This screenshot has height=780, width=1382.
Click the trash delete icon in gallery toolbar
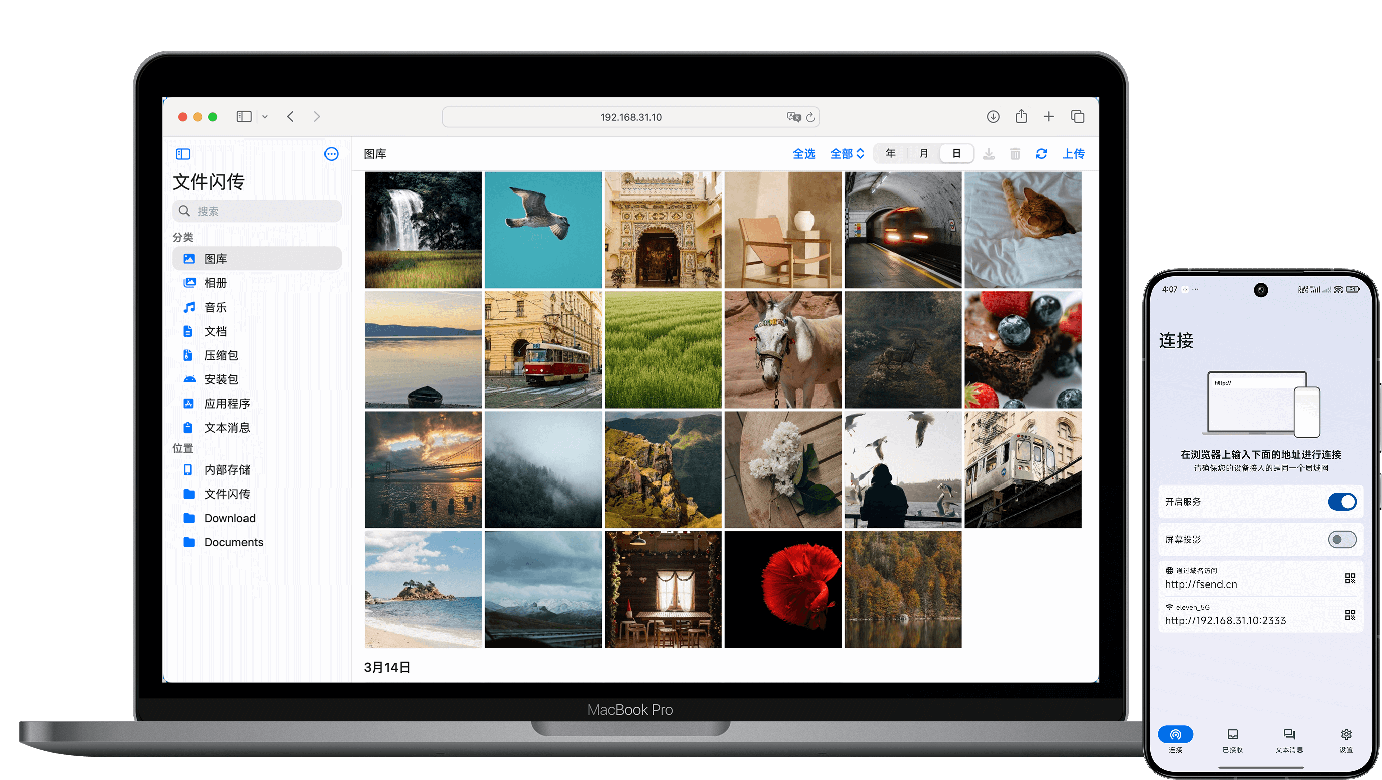[1015, 154]
